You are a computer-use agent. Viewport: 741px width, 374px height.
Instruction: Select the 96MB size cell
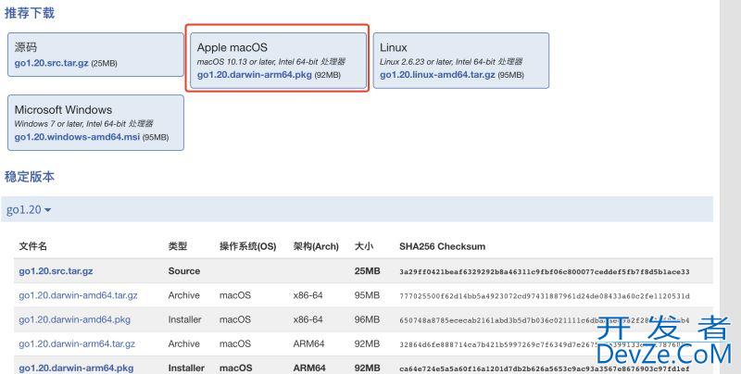(x=367, y=319)
